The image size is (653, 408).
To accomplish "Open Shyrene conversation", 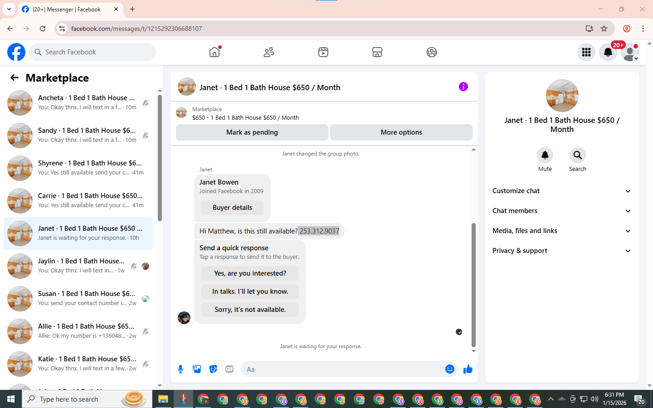I will [78, 168].
